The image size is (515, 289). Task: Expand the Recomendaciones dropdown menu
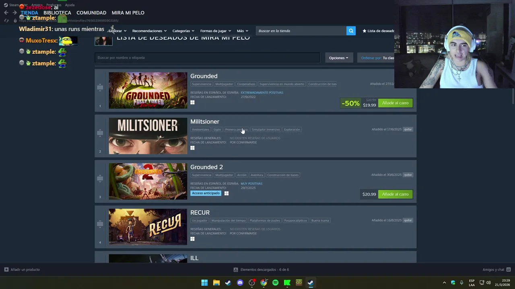149,31
